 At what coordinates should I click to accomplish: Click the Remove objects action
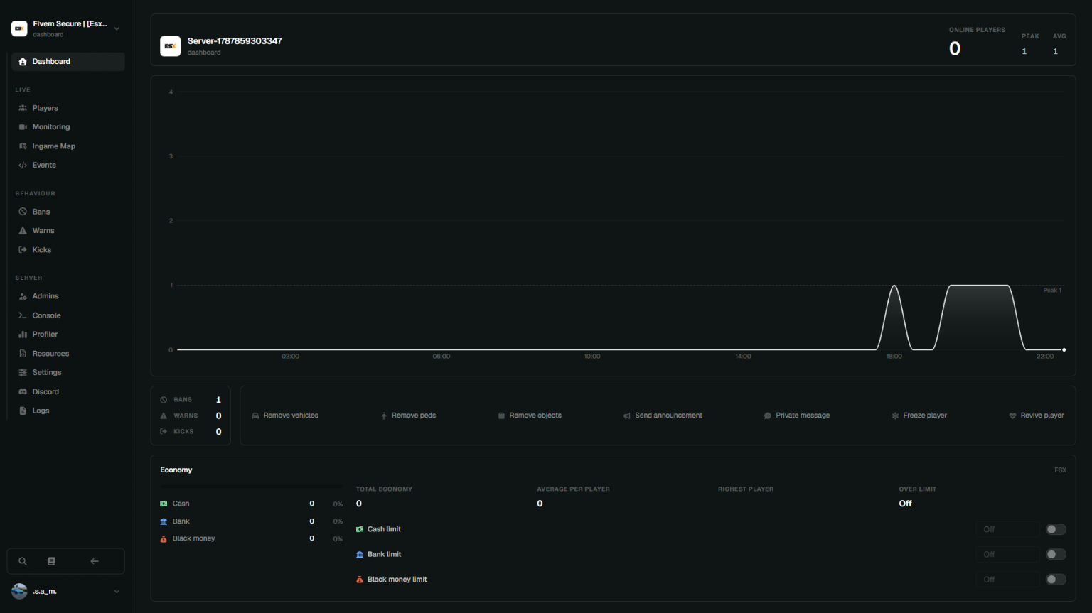530,416
